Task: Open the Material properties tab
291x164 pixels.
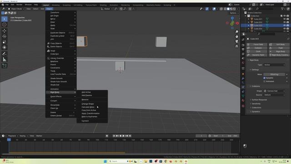Action: point(243,100)
